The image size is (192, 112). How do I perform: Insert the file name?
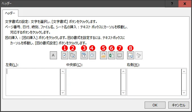point(112,55)
